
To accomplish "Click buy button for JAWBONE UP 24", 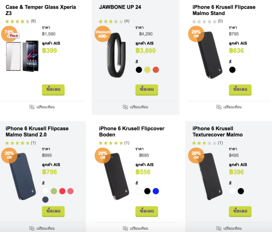I will 147,90.
